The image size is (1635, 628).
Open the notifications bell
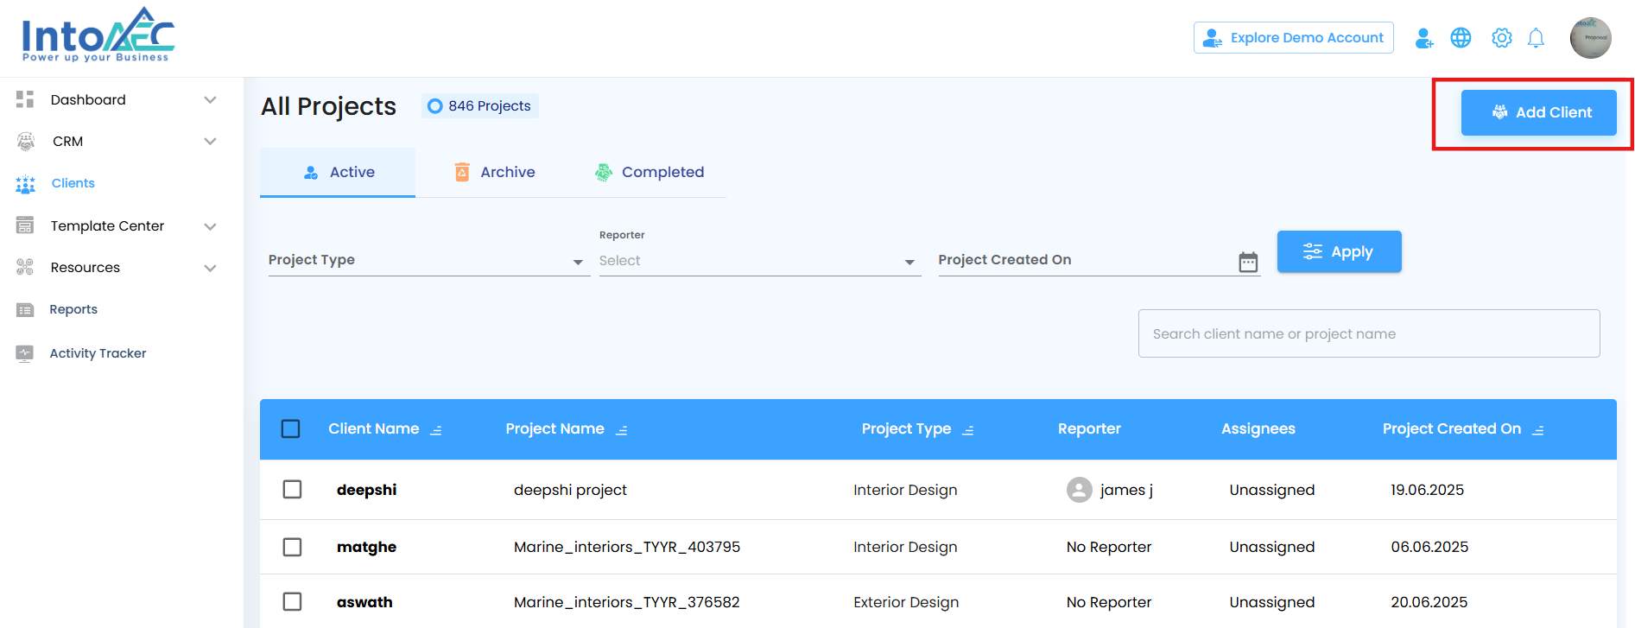click(x=1536, y=38)
